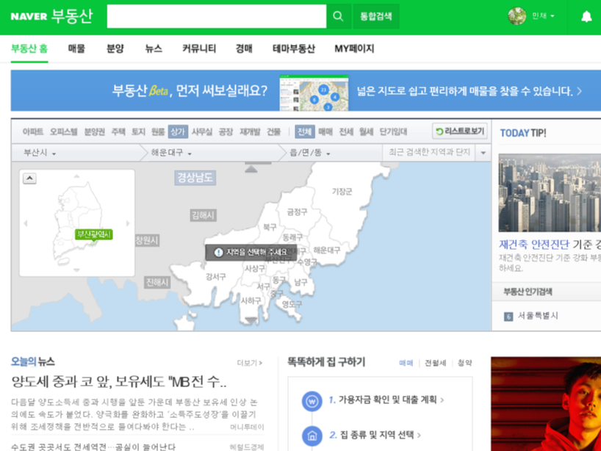The height and width of the screenshot is (451, 601).
Task: Select 사하구 on the map
Action: click(x=251, y=301)
